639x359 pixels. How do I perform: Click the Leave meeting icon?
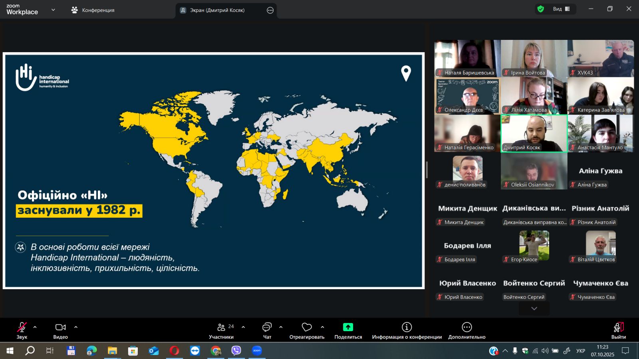click(x=618, y=327)
